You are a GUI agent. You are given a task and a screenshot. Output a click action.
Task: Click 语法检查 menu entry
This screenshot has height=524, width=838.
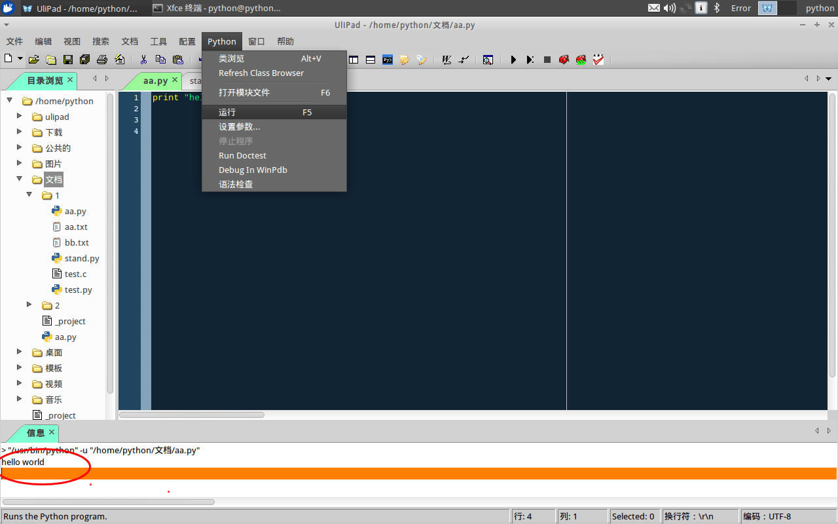tap(274, 184)
